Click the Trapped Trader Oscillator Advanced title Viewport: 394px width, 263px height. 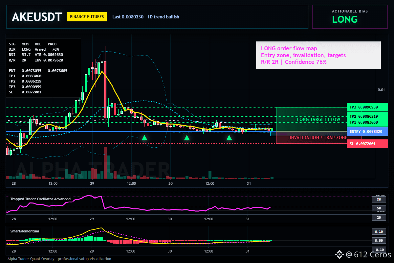pos(40,199)
